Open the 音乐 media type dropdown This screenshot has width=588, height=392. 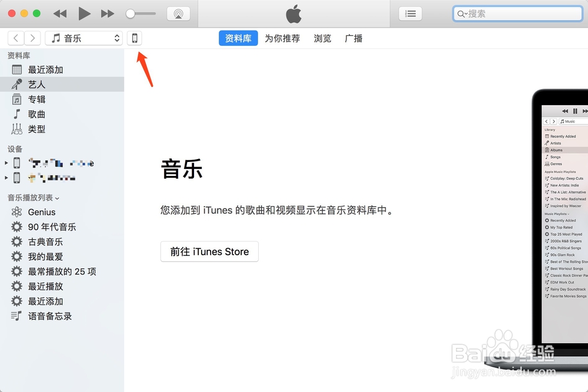click(x=84, y=38)
